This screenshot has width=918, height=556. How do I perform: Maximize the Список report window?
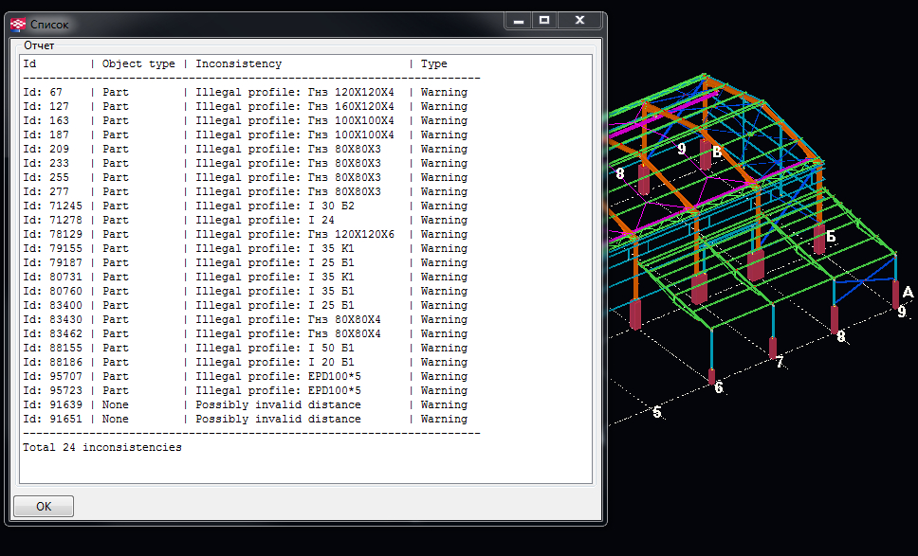pyautogui.click(x=543, y=20)
